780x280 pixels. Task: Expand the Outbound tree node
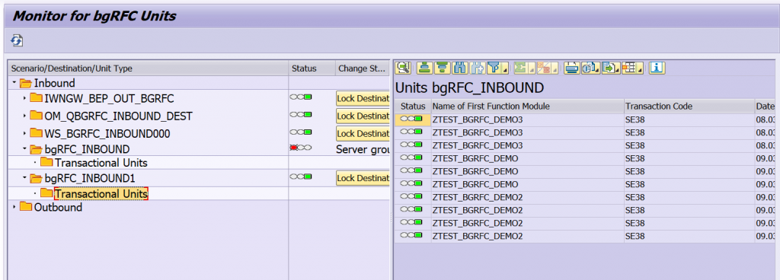coord(14,207)
